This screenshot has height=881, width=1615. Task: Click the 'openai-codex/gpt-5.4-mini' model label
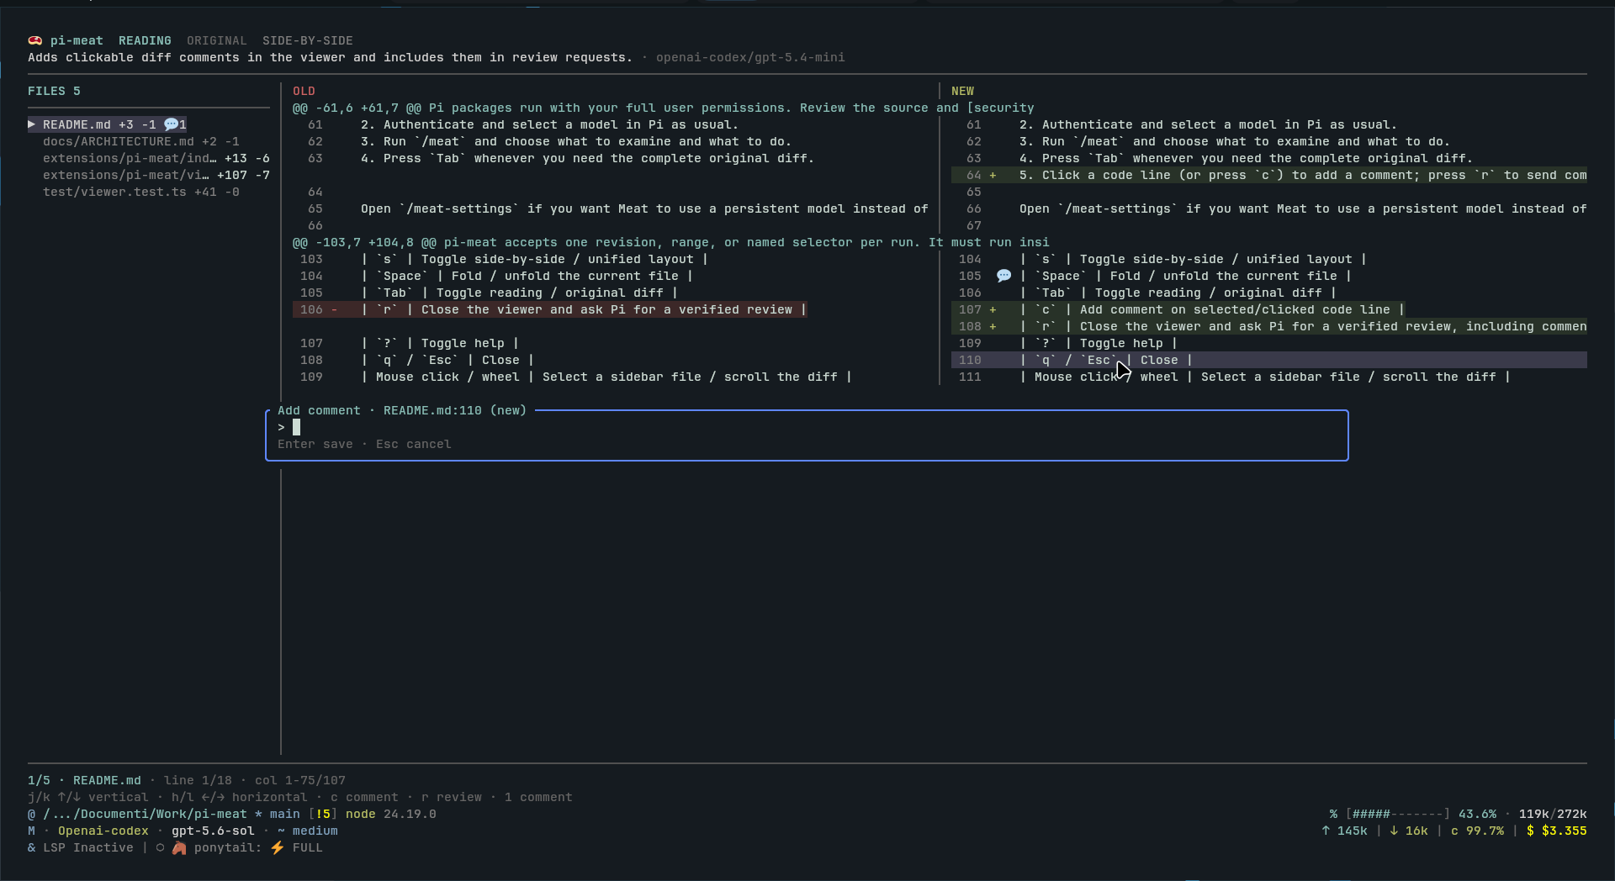pyautogui.click(x=750, y=57)
